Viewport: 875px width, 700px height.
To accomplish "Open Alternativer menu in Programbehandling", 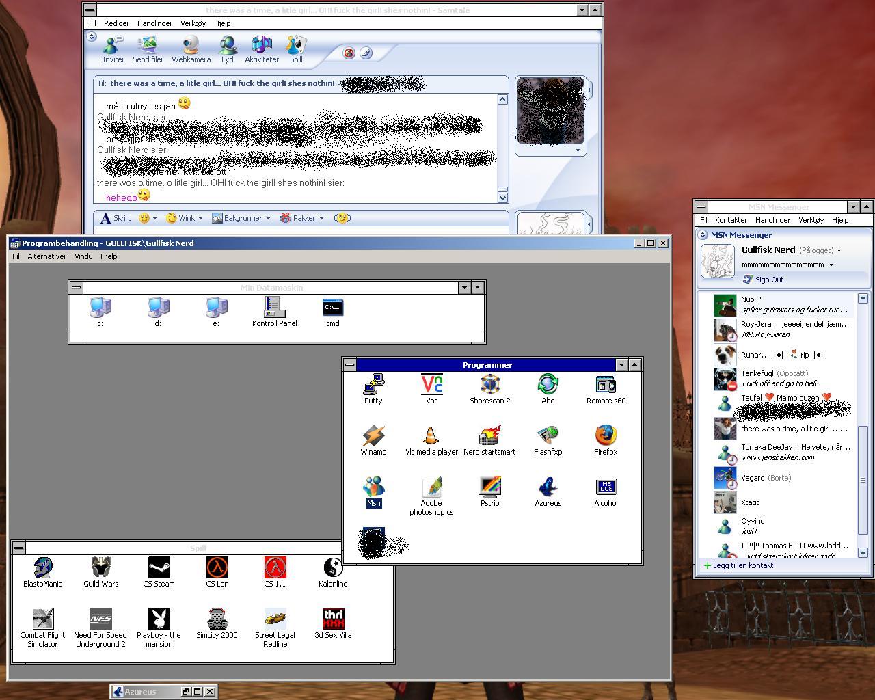I will click(x=46, y=256).
